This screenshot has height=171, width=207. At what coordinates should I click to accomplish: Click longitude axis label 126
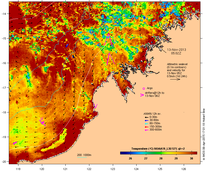click(x=184, y=169)
